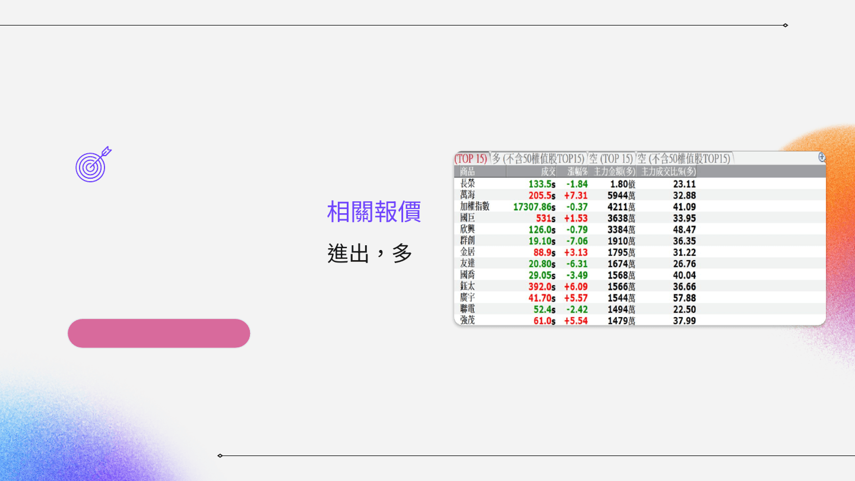The image size is (855, 481).
Task: Select the 48.47 ratio for 欣興
Action: tap(684, 229)
